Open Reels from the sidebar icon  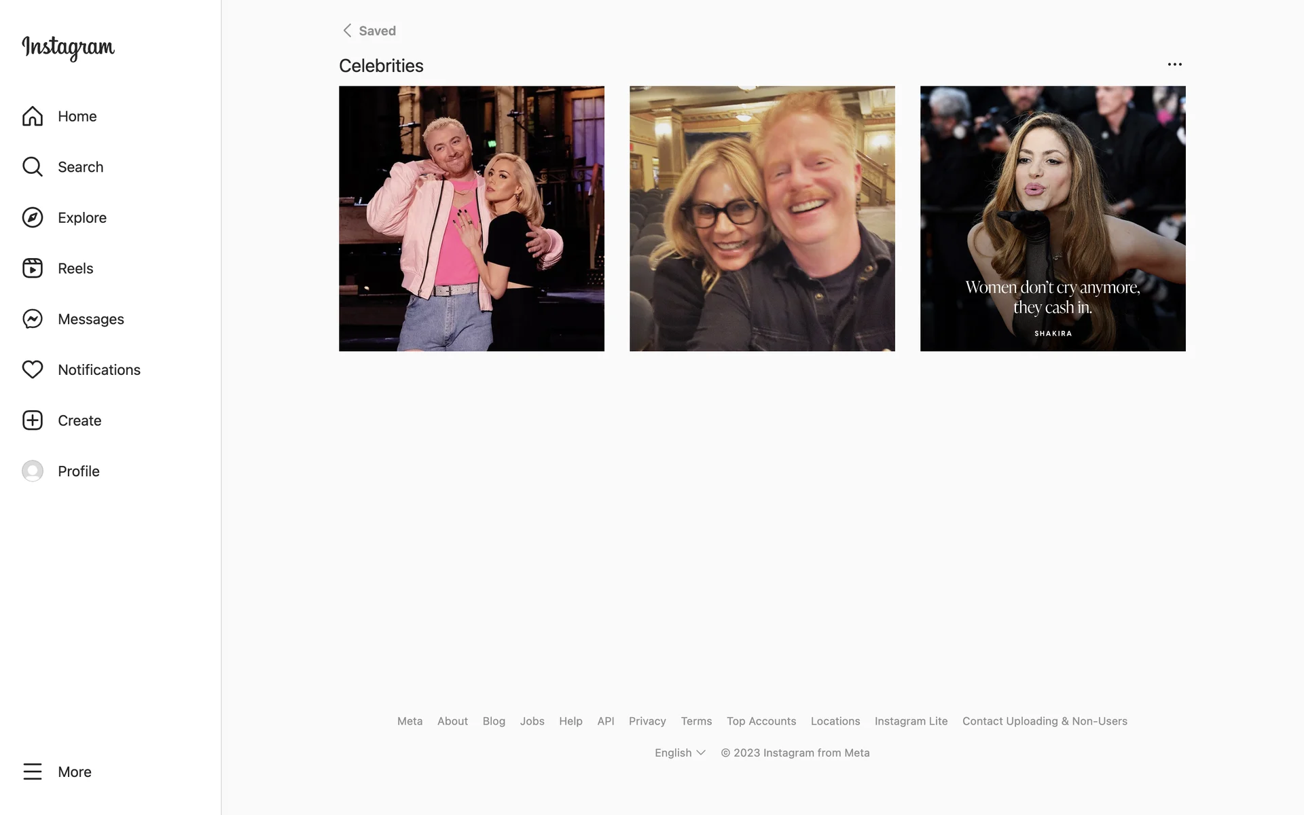point(32,268)
